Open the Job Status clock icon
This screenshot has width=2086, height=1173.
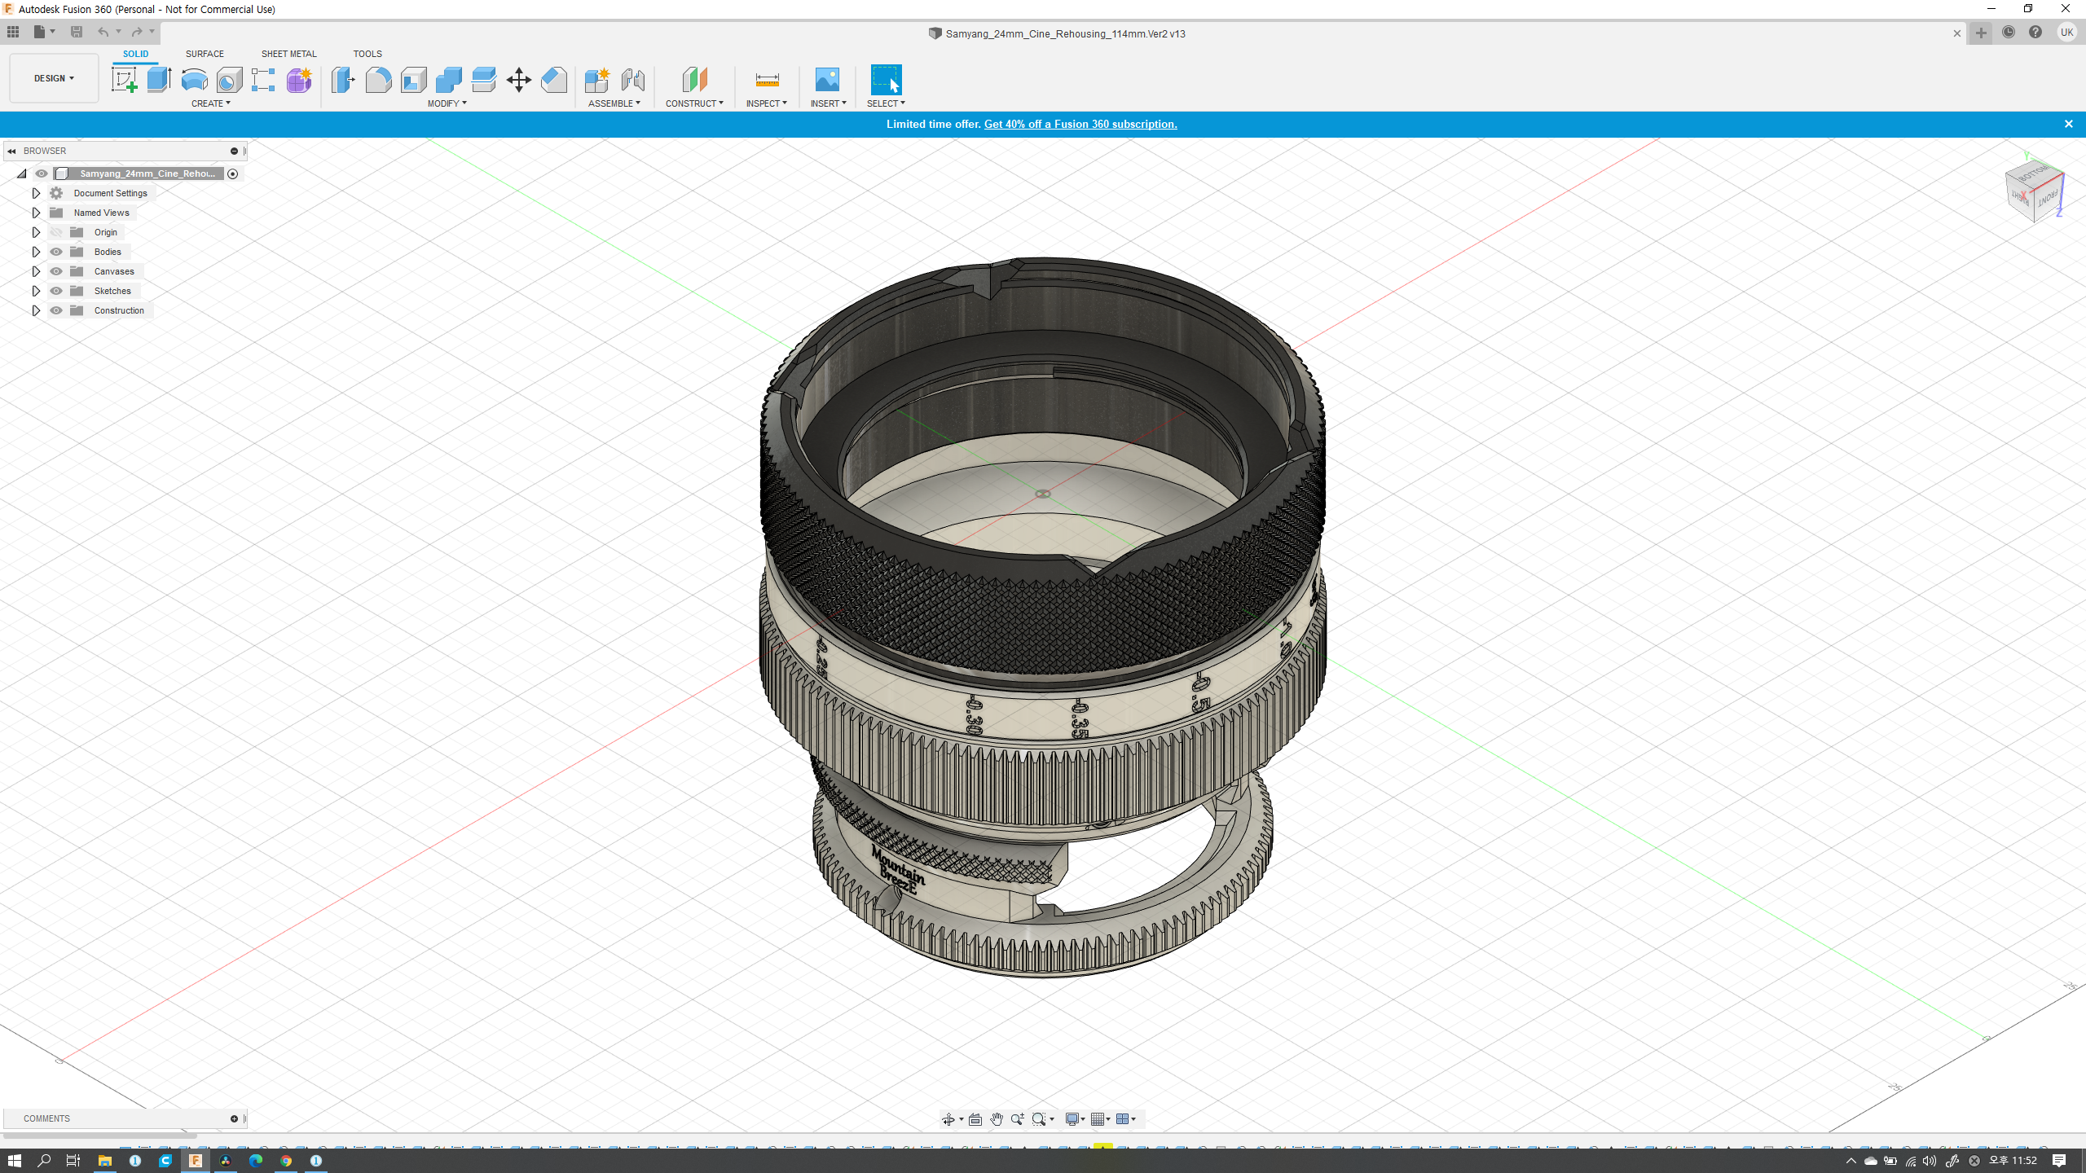click(x=2009, y=33)
